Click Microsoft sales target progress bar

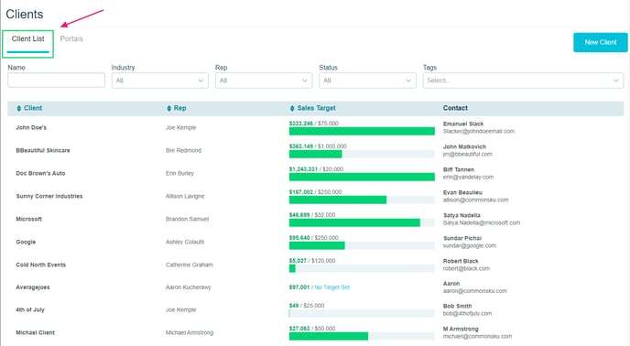click(362, 222)
